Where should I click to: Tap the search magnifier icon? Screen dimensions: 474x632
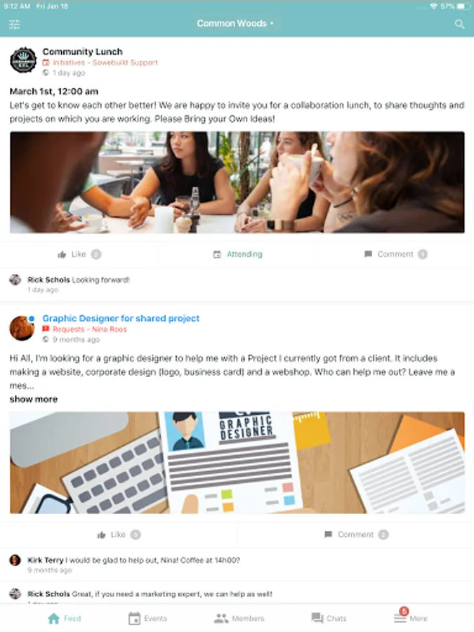tap(459, 24)
